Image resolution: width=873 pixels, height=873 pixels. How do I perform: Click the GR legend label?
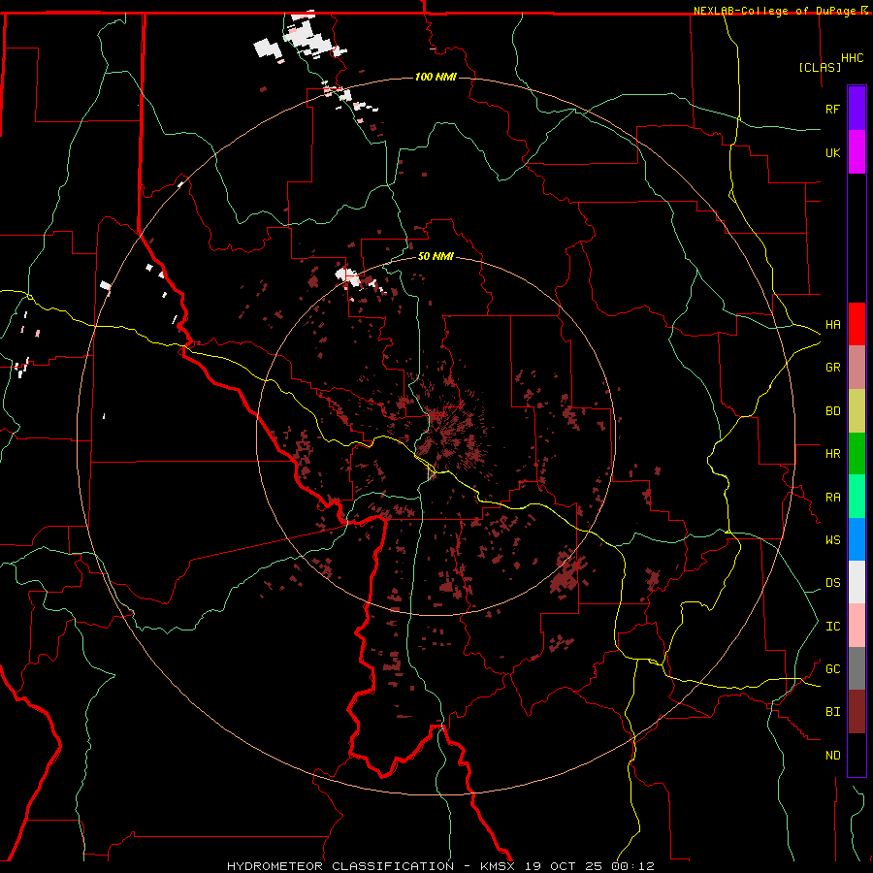point(832,368)
